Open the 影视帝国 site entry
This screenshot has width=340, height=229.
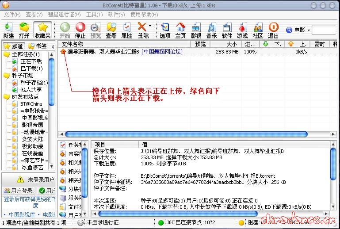tap(33, 125)
